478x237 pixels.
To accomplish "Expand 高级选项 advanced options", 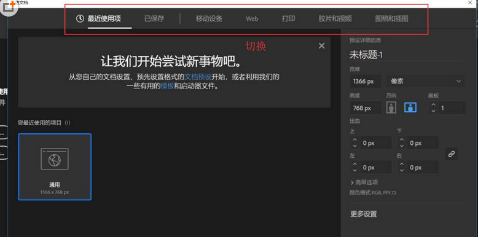I will click(364, 182).
